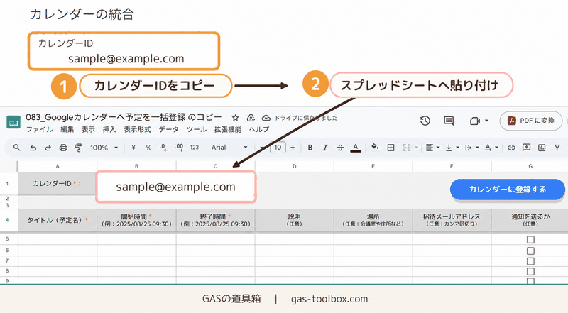Click the Filter funnel icon
This screenshot has height=313, width=568.
(557, 148)
